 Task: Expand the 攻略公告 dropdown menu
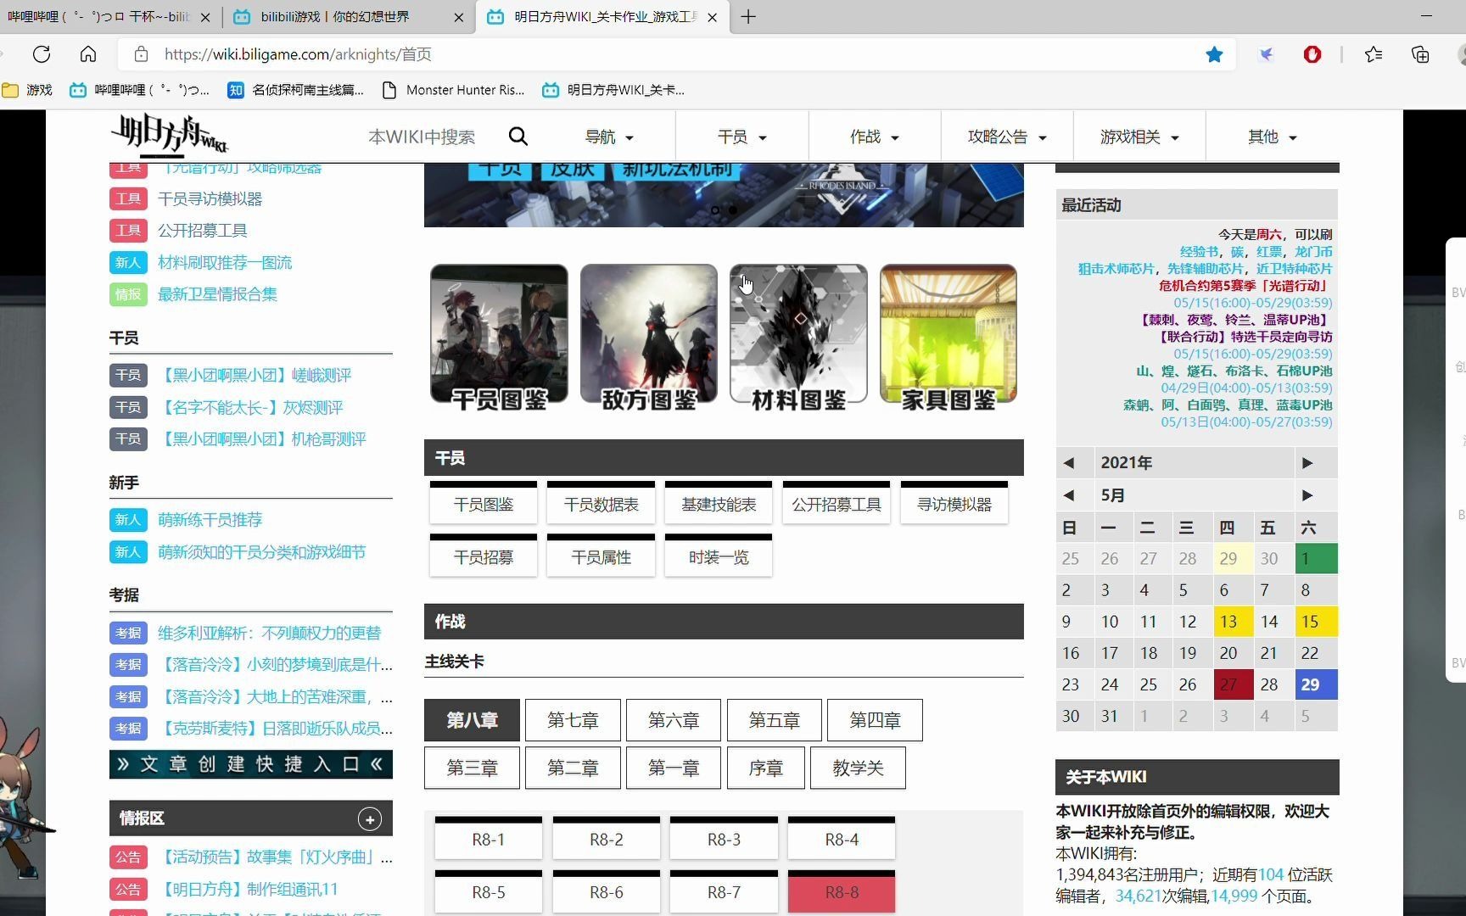(1007, 137)
